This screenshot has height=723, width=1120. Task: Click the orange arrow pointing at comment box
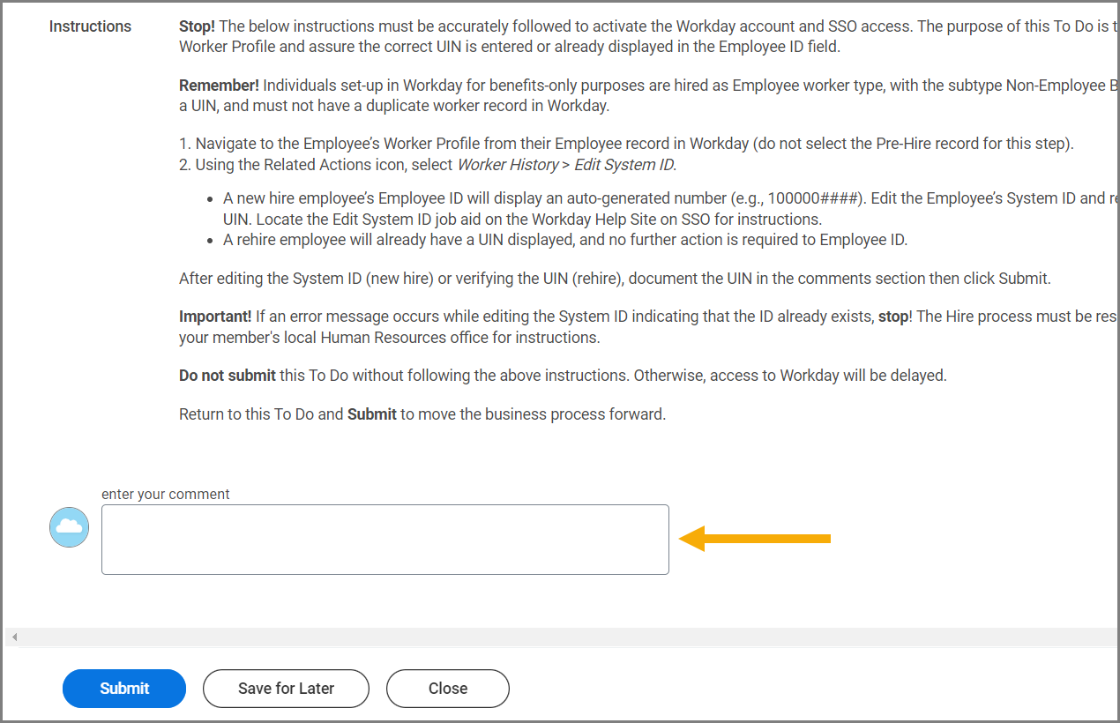(x=755, y=538)
